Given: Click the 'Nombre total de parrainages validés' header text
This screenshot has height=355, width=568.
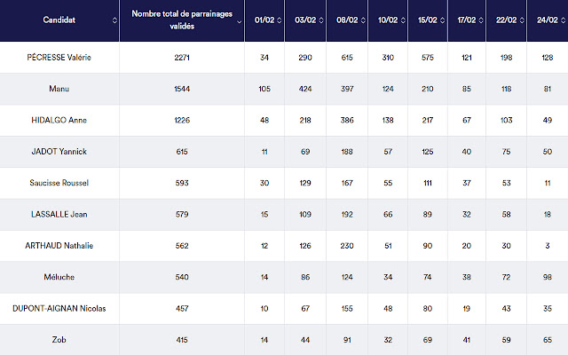Looking at the screenshot, I should (181, 20).
